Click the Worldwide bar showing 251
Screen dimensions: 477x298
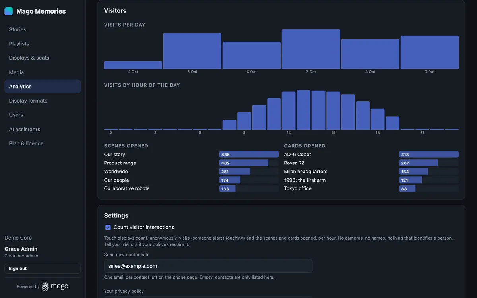[x=235, y=172]
